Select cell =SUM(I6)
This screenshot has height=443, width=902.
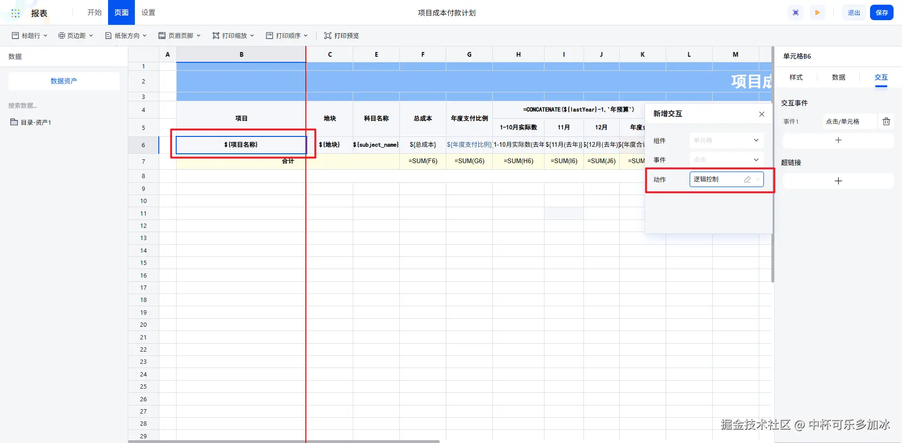564,161
